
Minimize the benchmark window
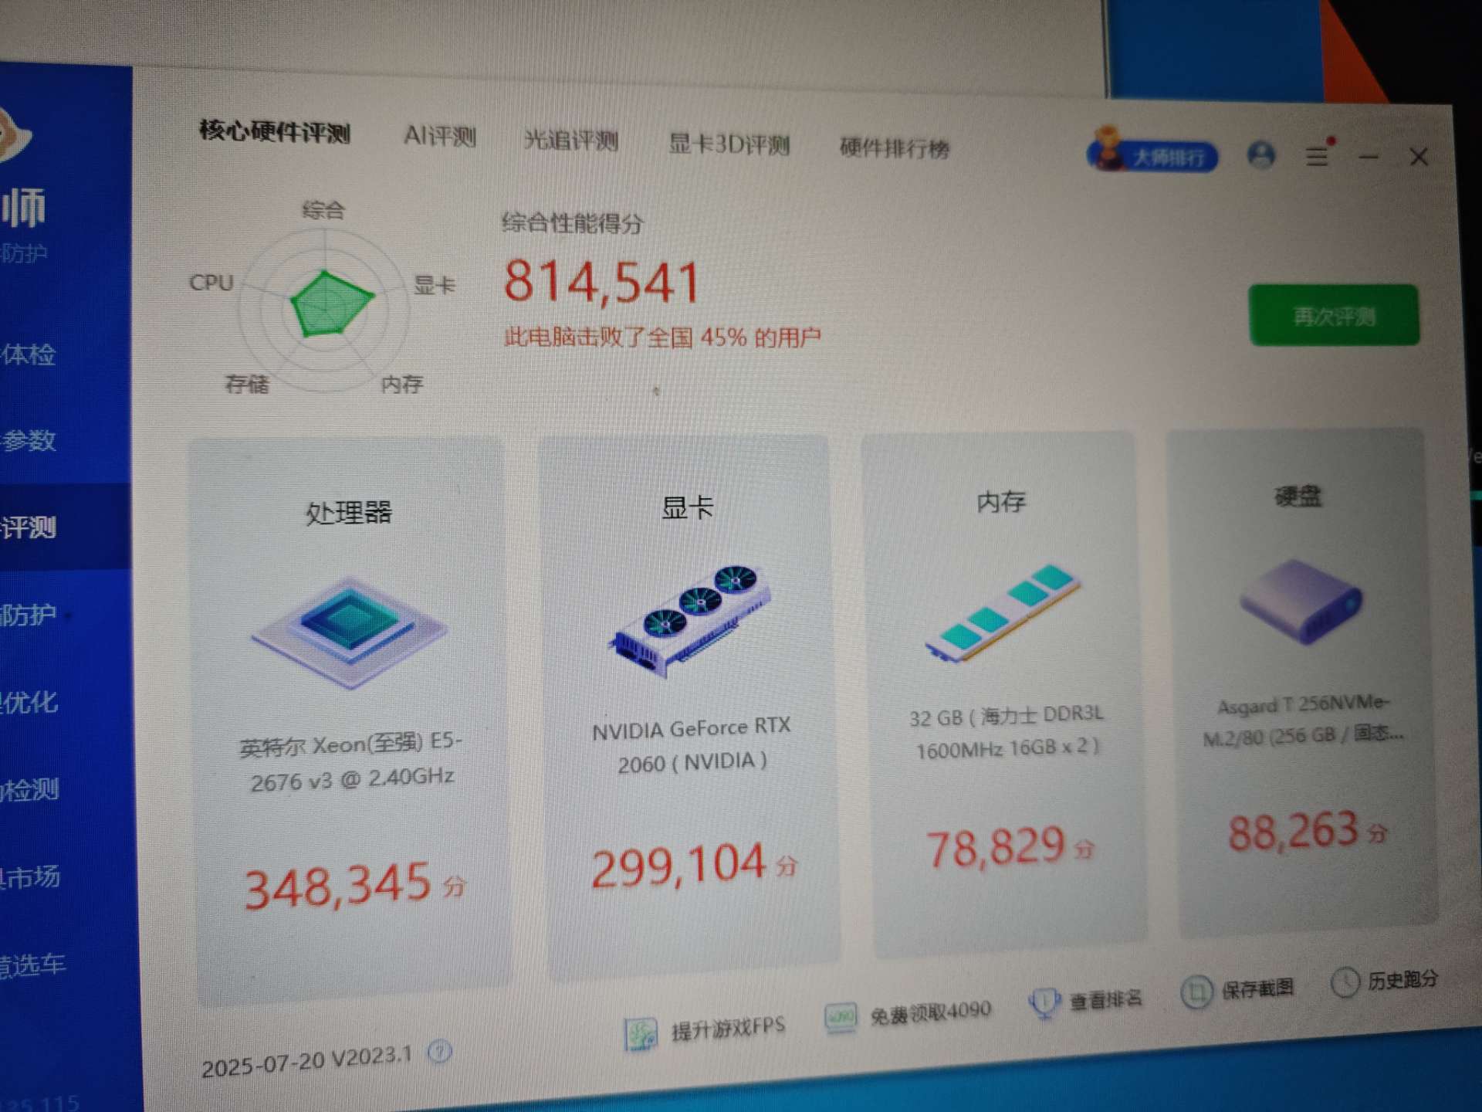click(1369, 157)
